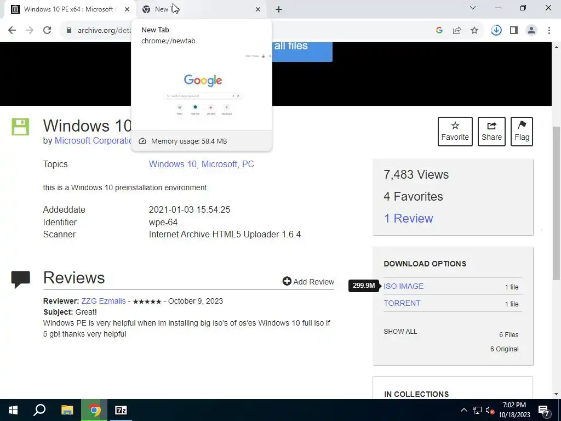Bookmark this tab with star icon

click(474, 30)
